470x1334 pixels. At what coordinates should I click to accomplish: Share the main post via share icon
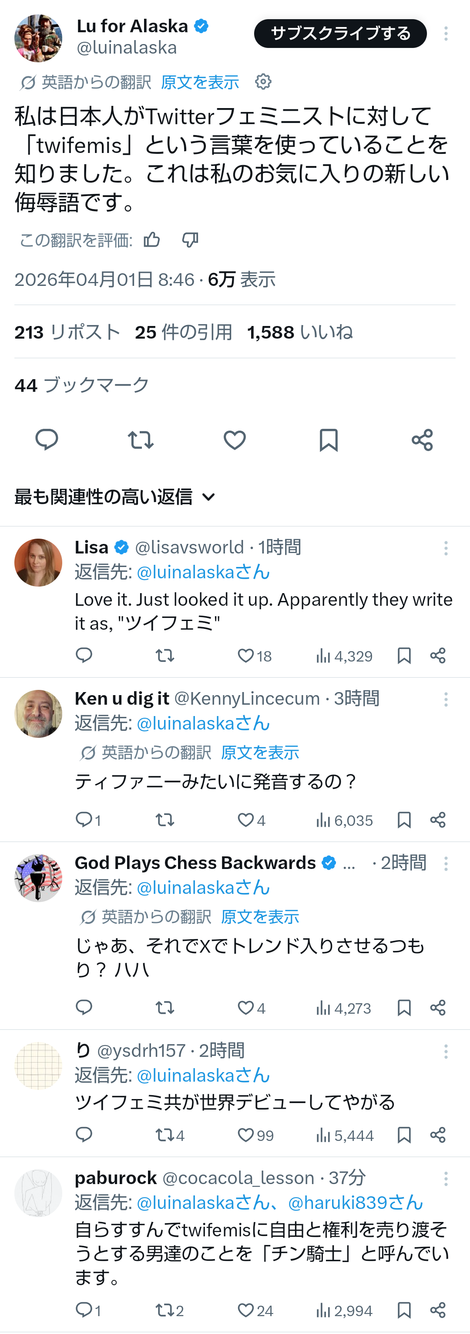click(x=422, y=440)
